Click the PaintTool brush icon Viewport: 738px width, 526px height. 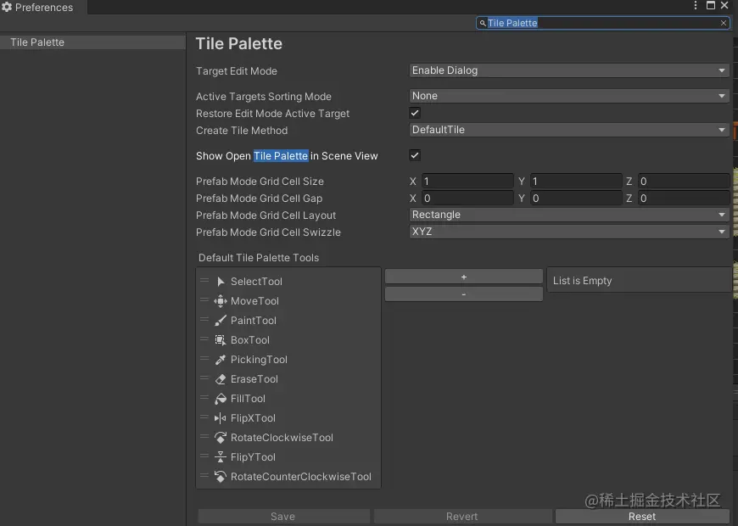pyautogui.click(x=221, y=321)
